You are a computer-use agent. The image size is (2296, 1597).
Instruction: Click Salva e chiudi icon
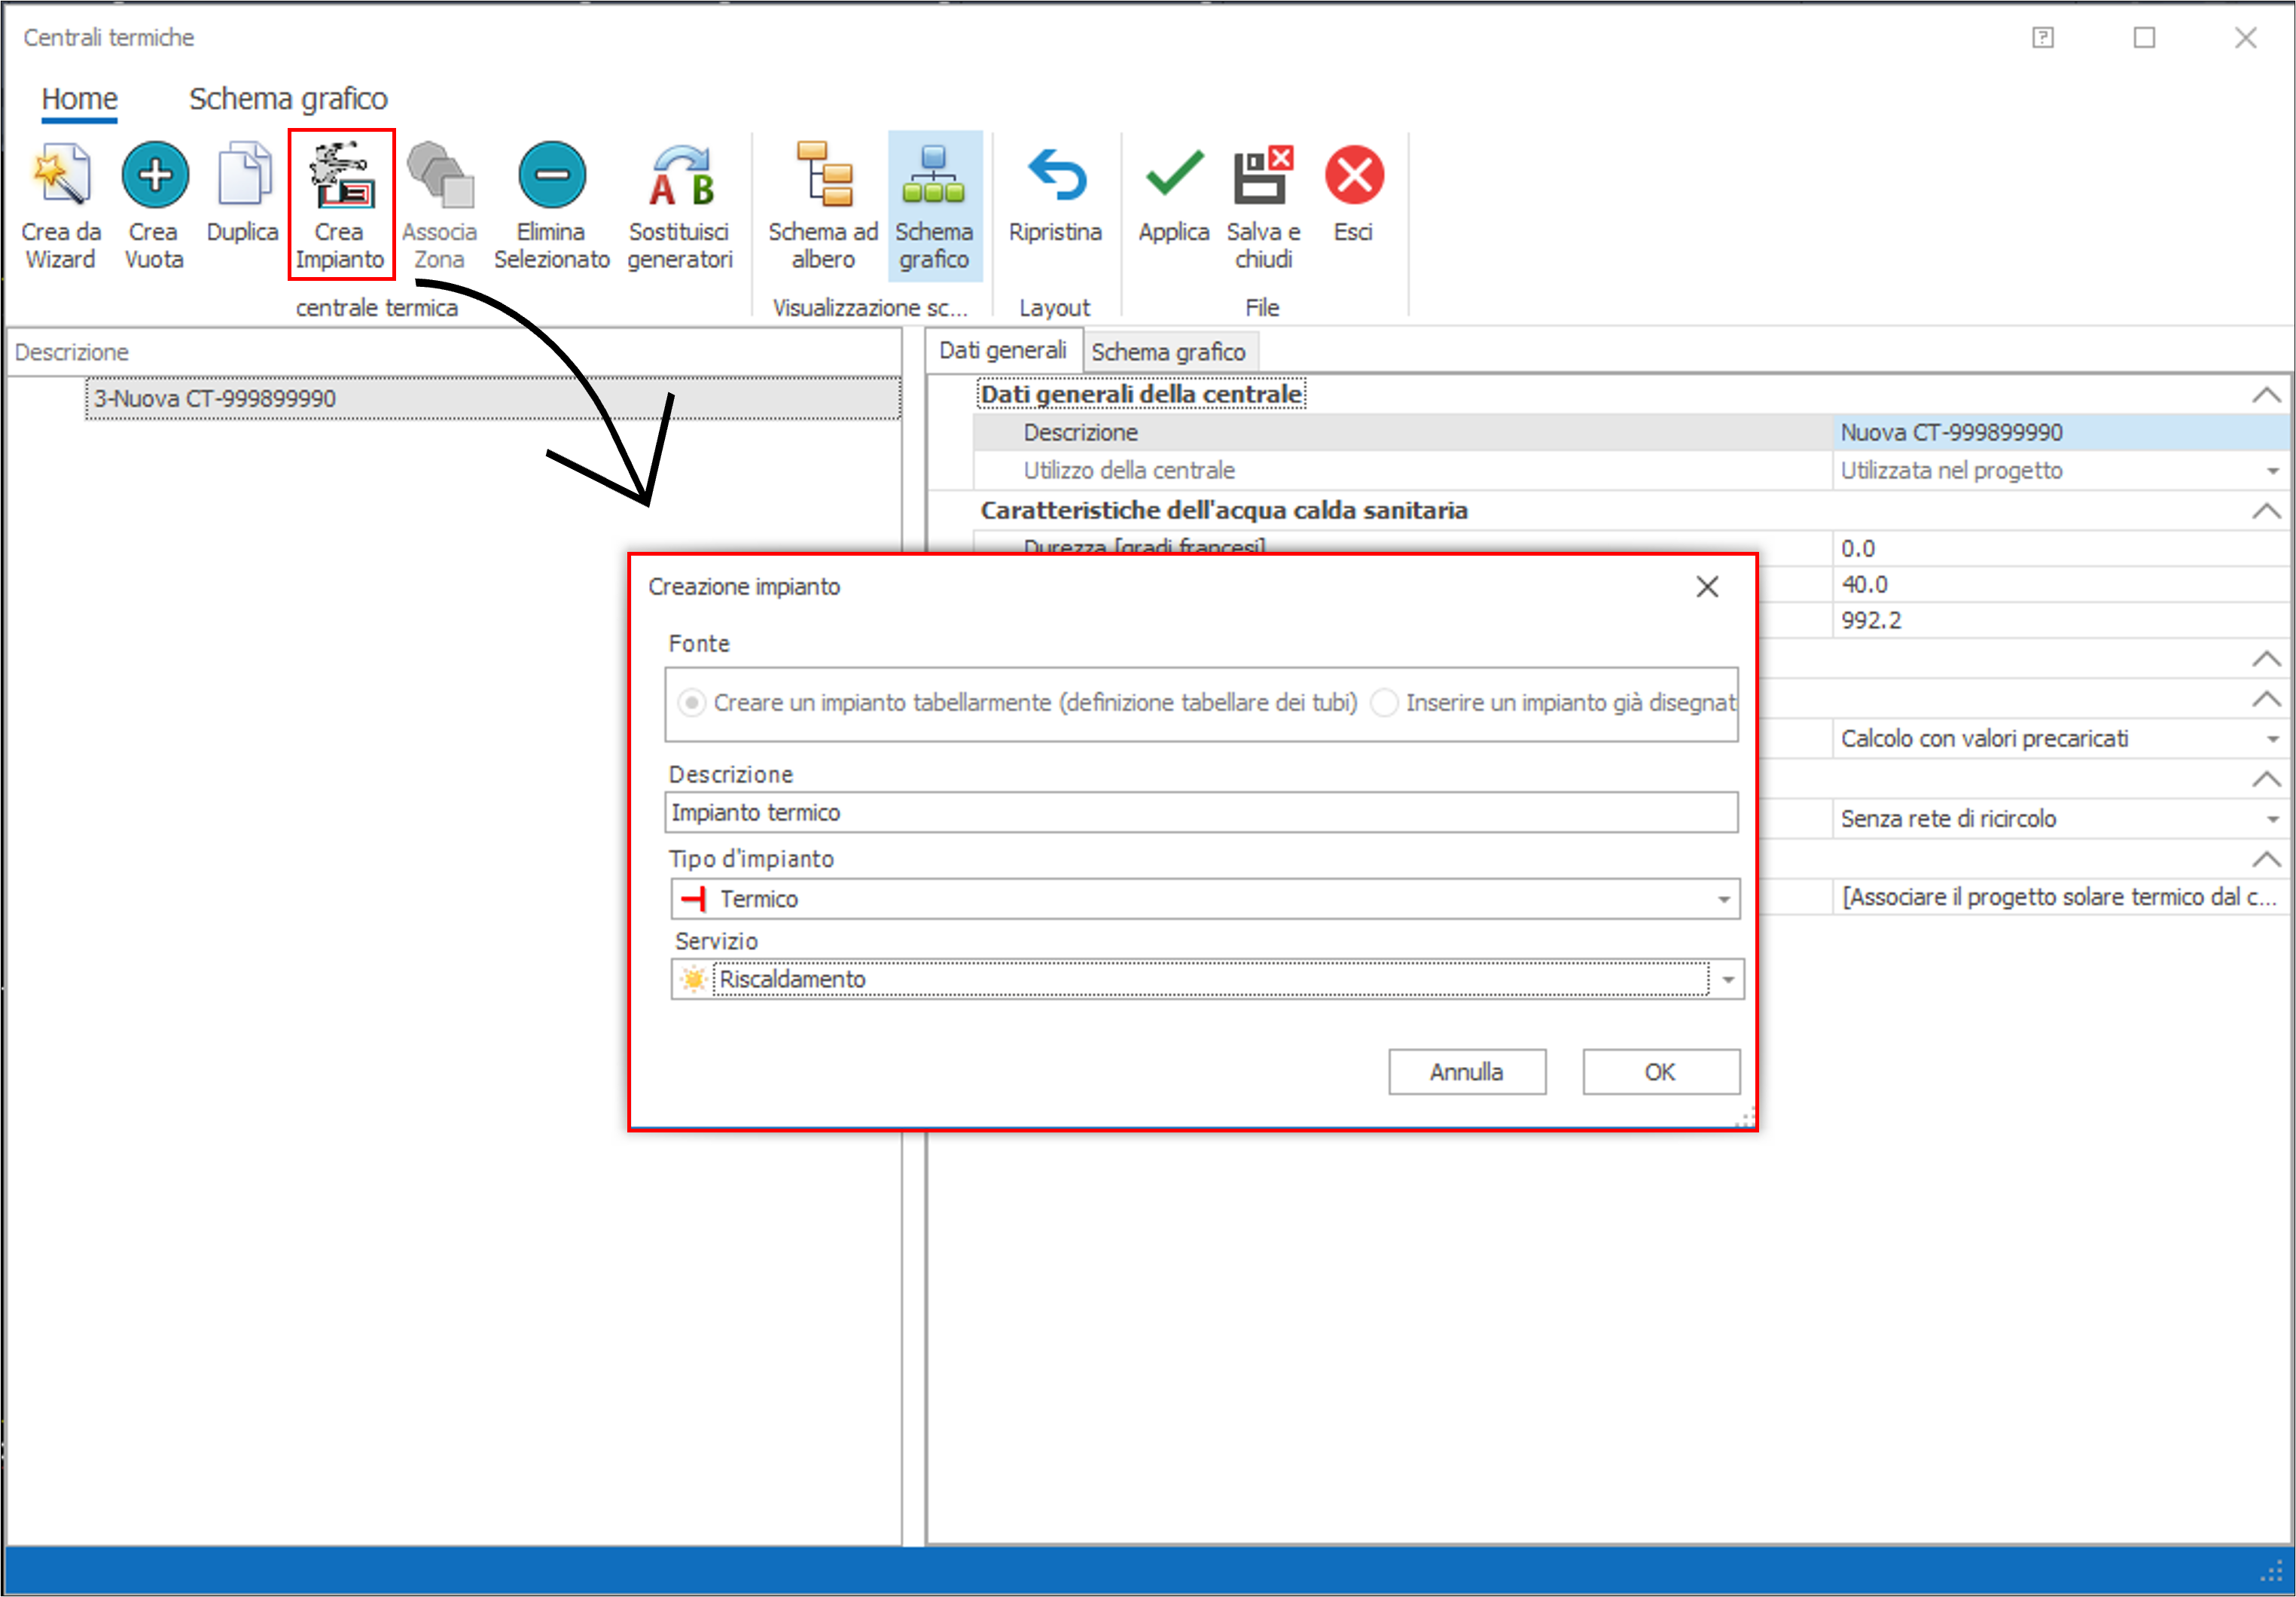[1262, 177]
